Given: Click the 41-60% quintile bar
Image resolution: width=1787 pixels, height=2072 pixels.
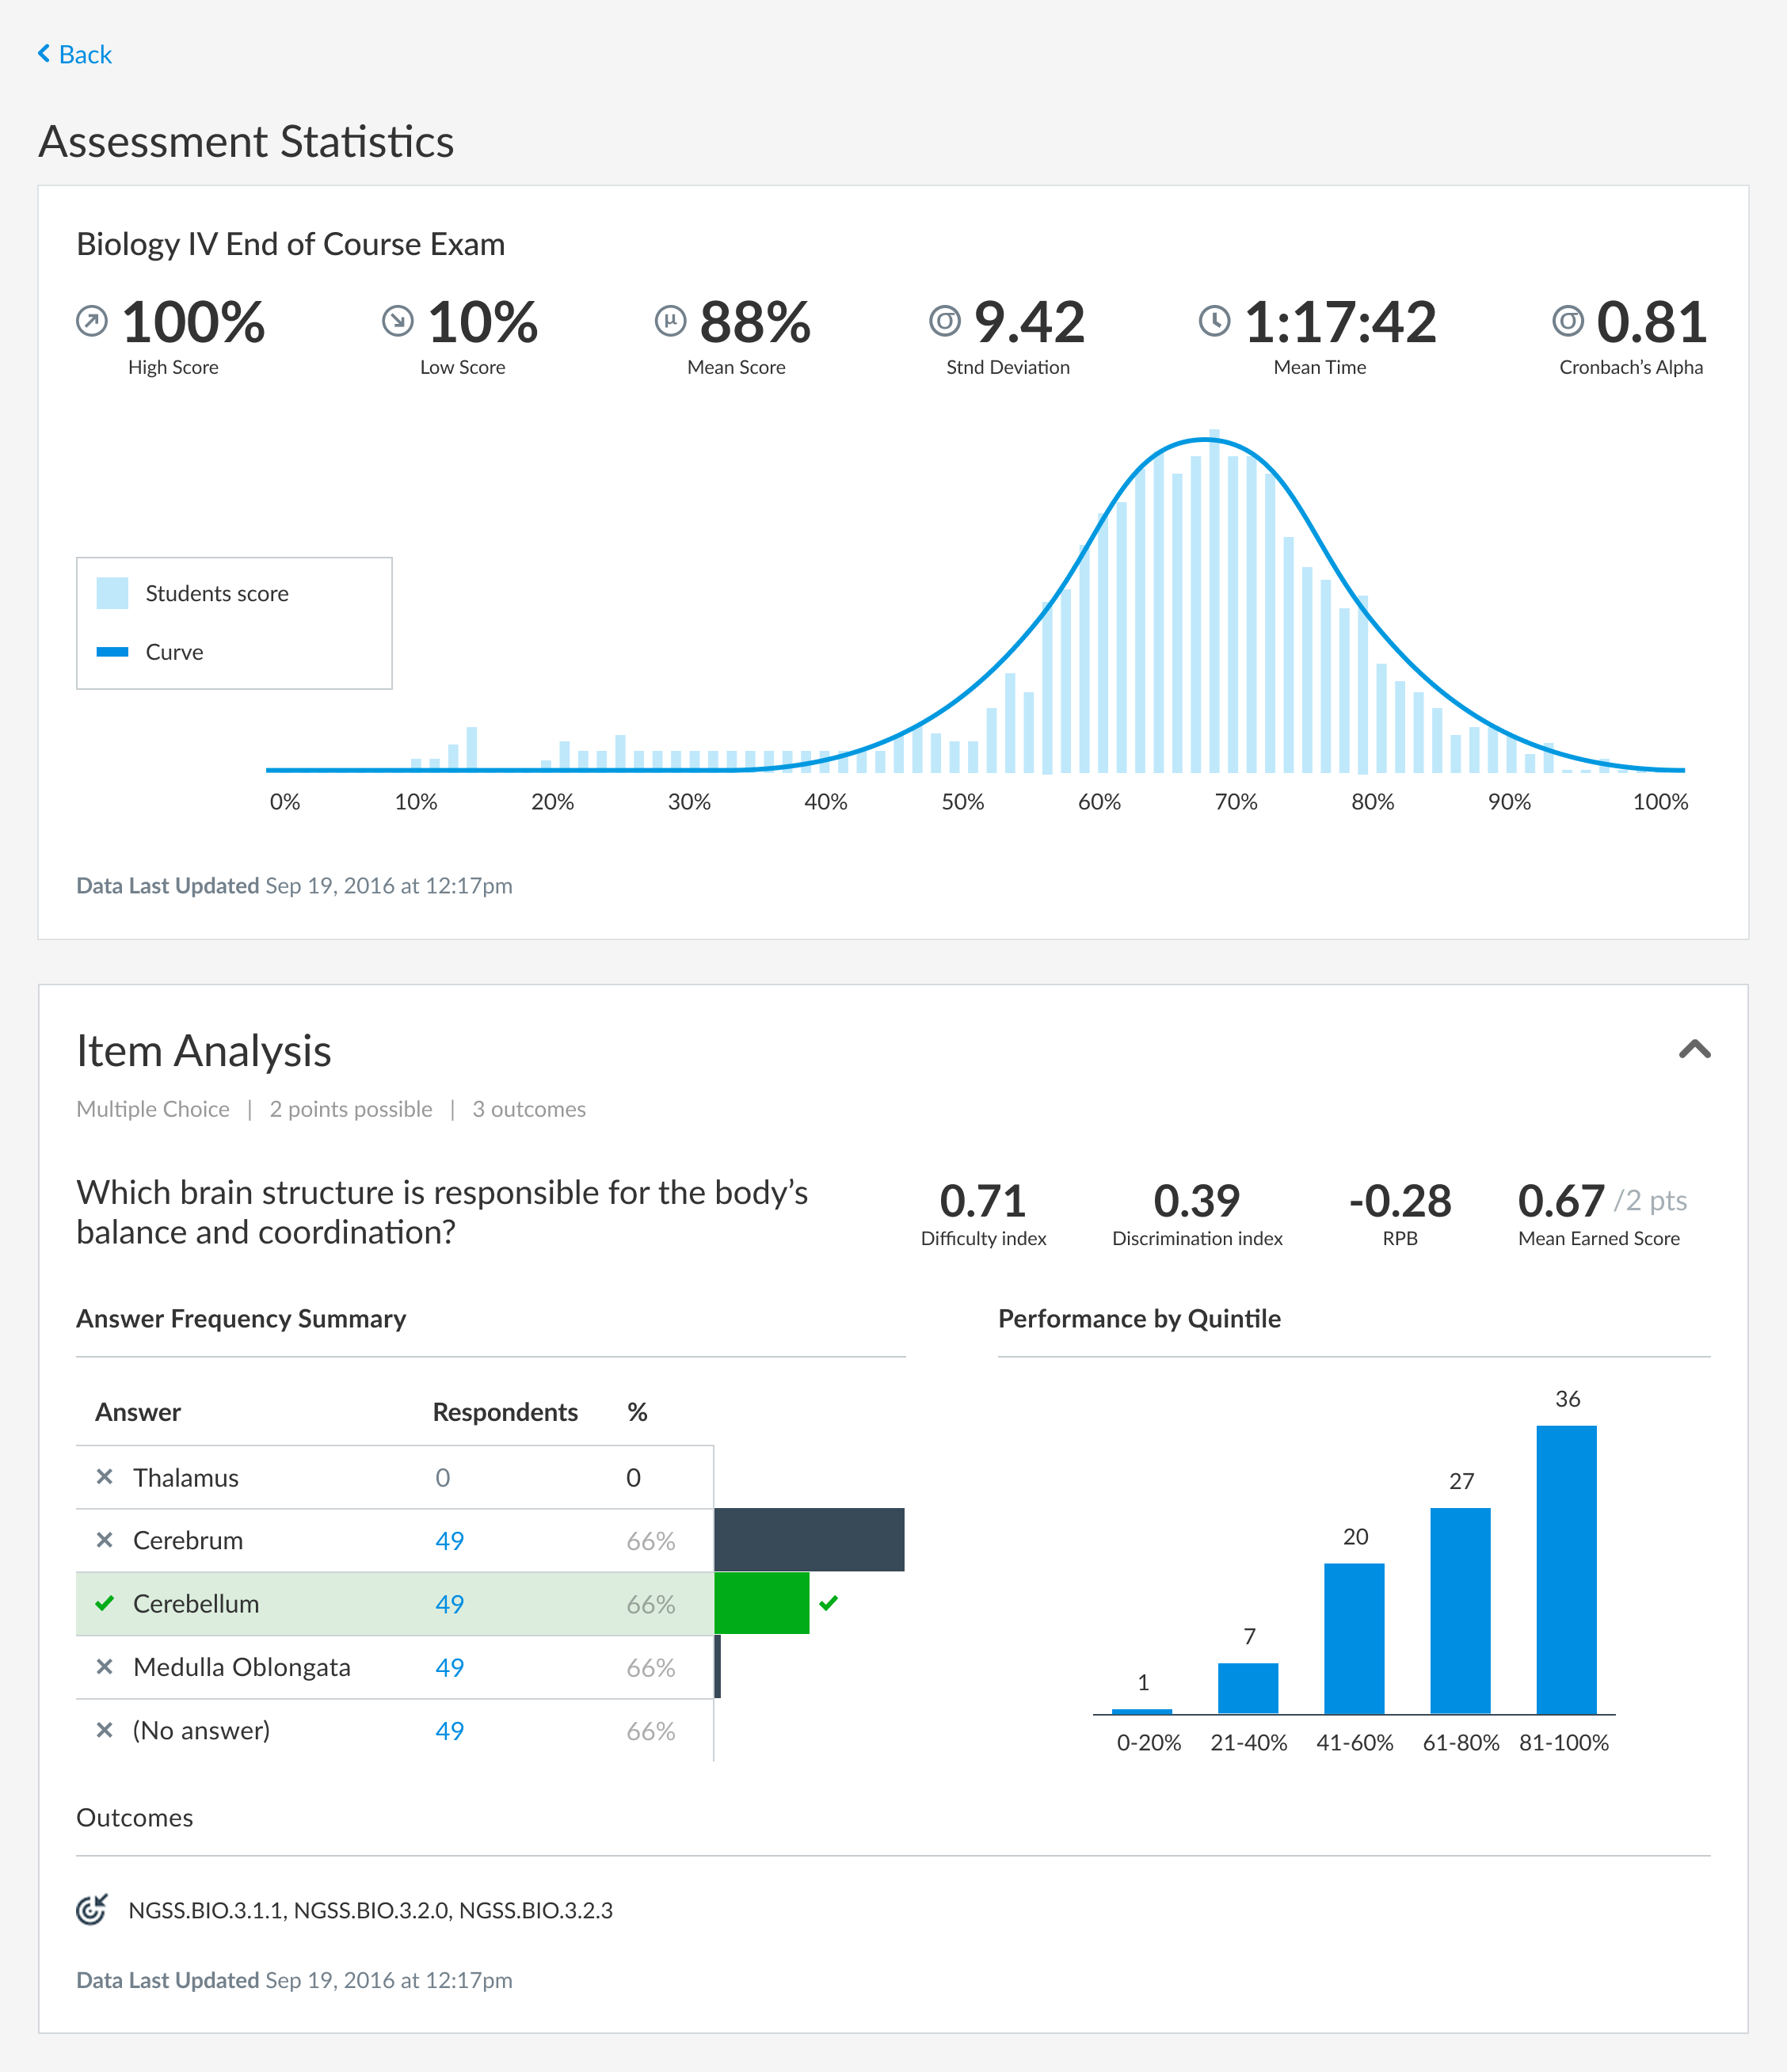Looking at the screenshot, I should pyautogui.click(x=1354, y=1638).
